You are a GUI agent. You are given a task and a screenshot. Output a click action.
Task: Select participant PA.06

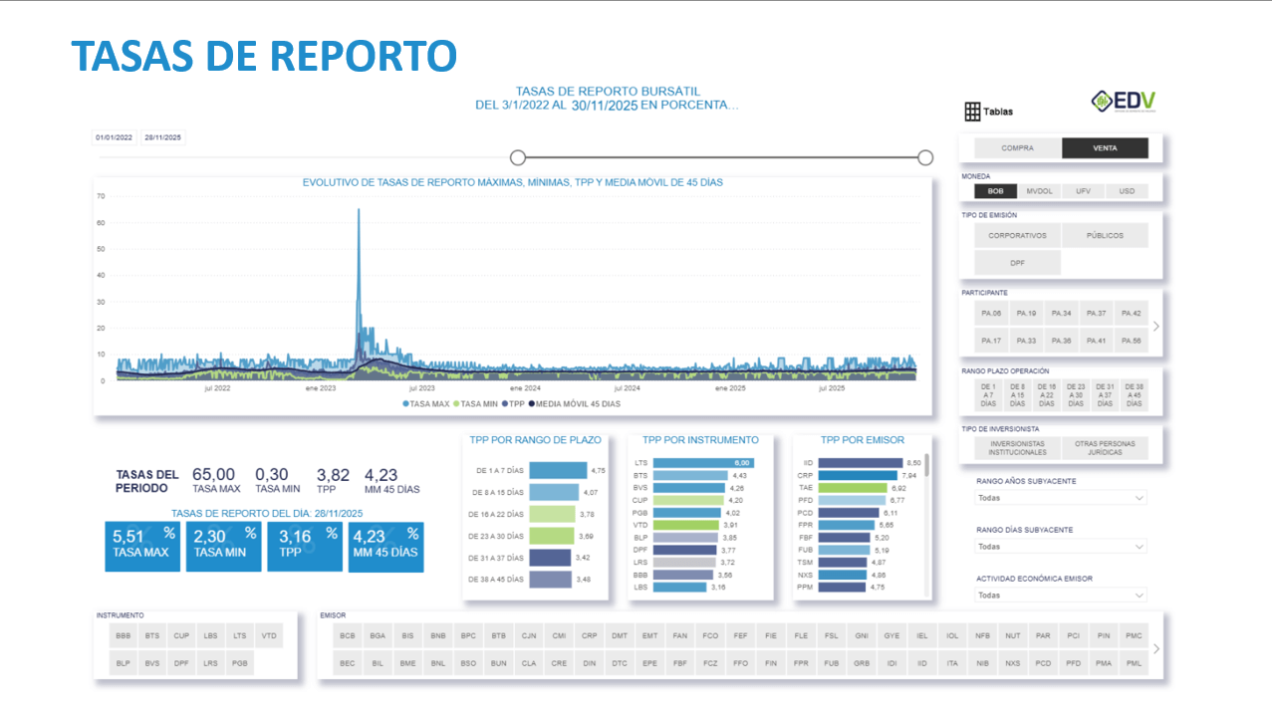click(x=993, y=312)
